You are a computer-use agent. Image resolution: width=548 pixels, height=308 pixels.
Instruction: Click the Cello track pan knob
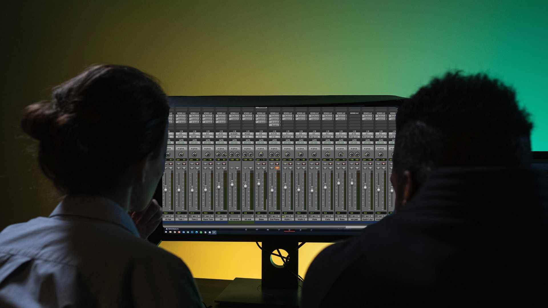327,154
